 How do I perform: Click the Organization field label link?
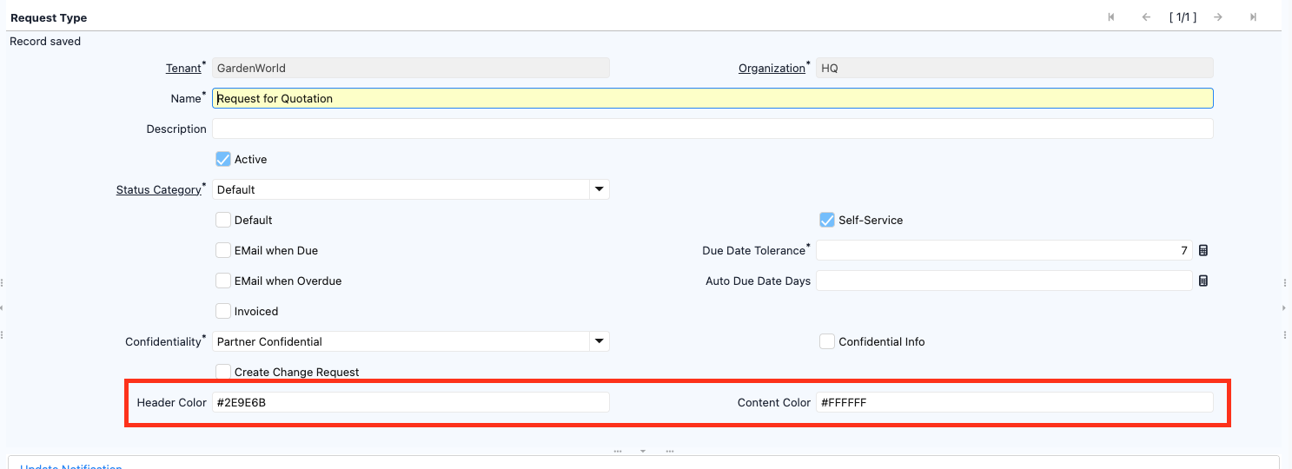pos(772,68)
